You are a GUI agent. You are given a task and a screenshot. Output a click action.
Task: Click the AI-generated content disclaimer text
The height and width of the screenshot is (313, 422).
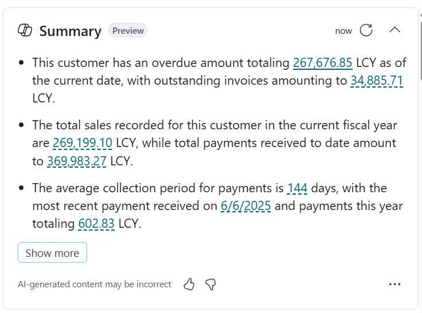click(95, 284)
